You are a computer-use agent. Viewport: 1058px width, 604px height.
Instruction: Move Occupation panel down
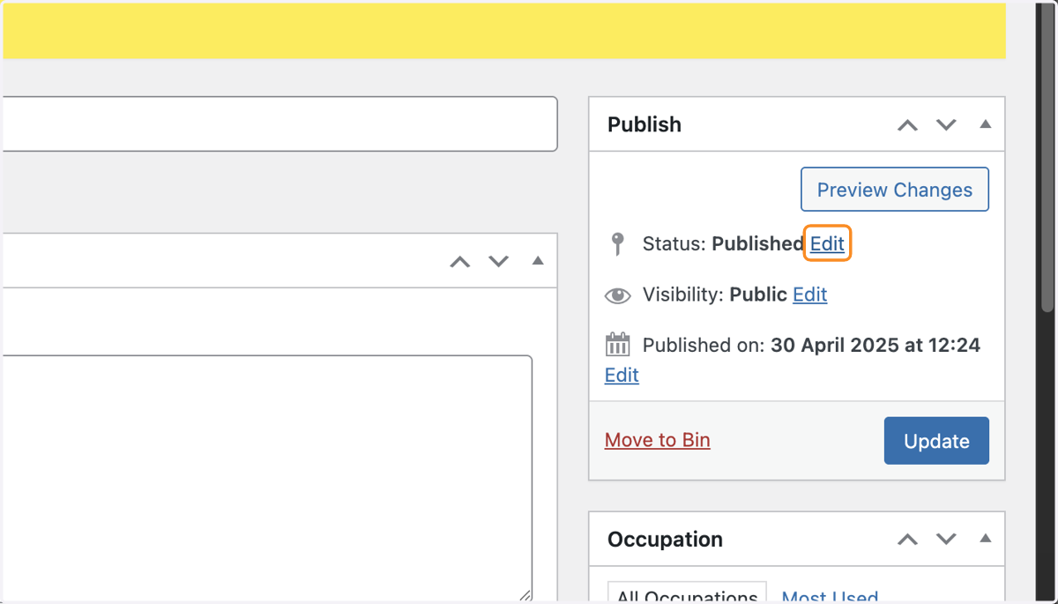point(946,539)
